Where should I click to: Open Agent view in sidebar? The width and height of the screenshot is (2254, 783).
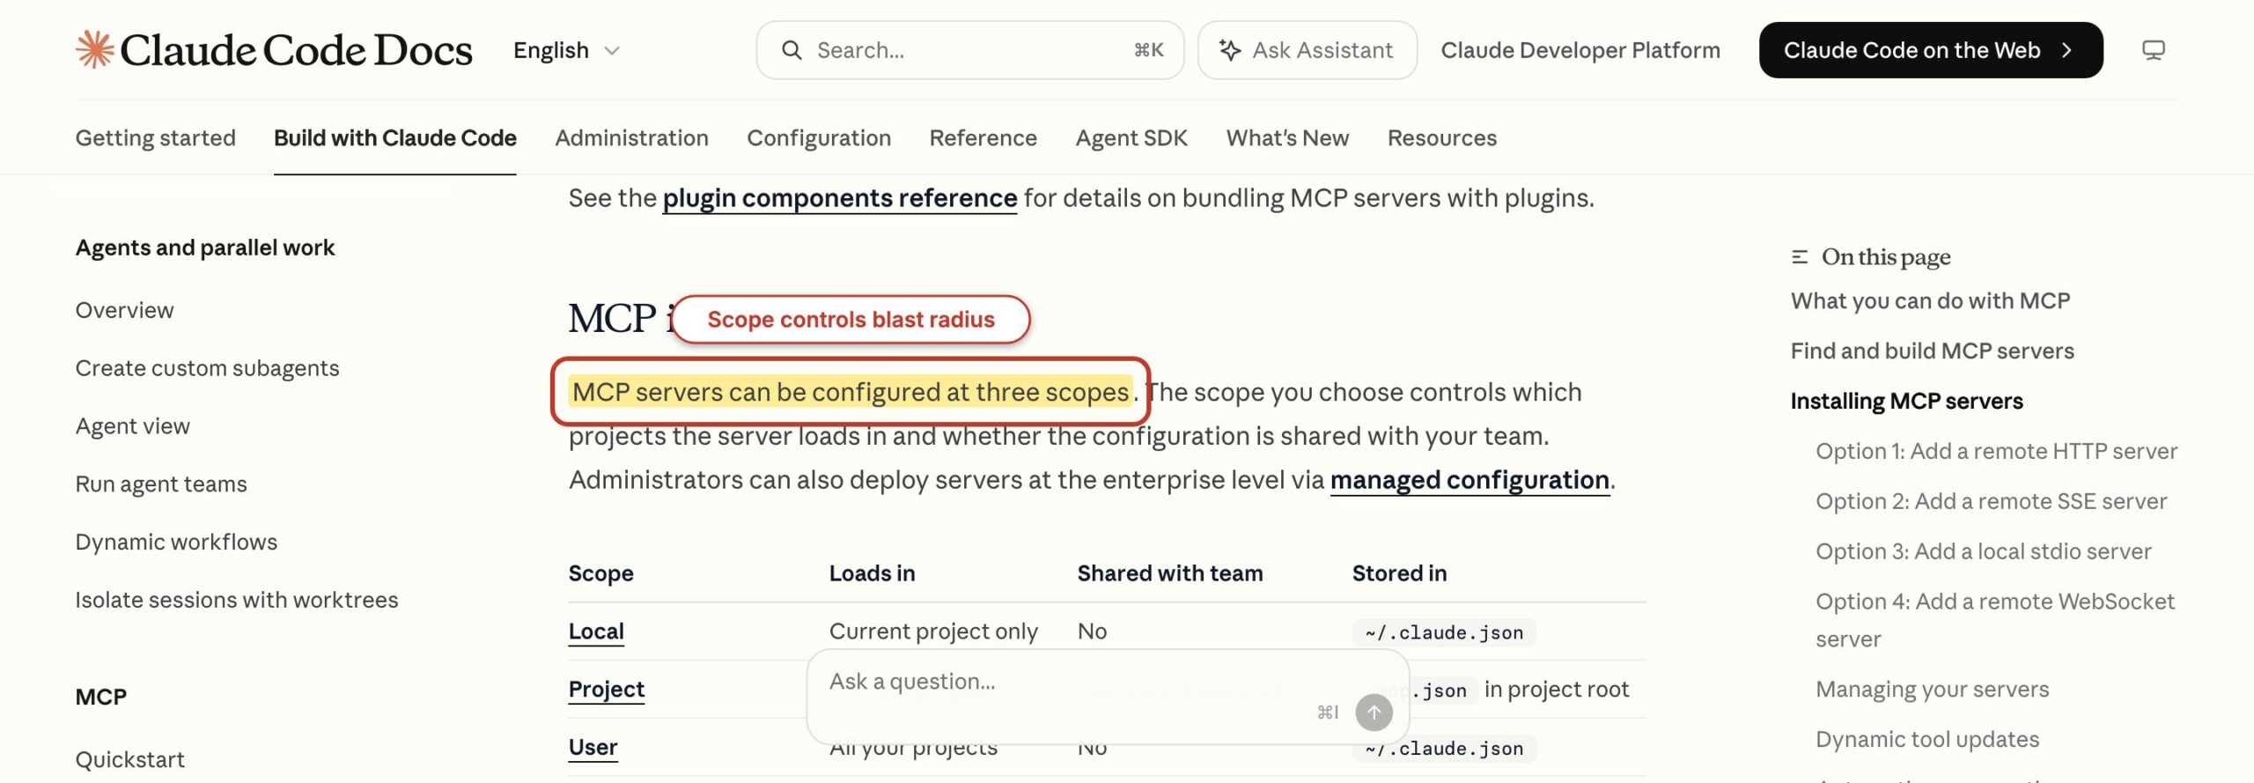[x=132, y=426]
